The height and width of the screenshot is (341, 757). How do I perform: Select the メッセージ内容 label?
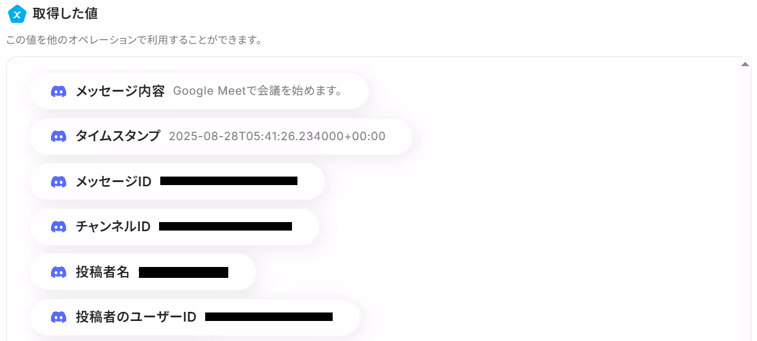tap(120, 92)
